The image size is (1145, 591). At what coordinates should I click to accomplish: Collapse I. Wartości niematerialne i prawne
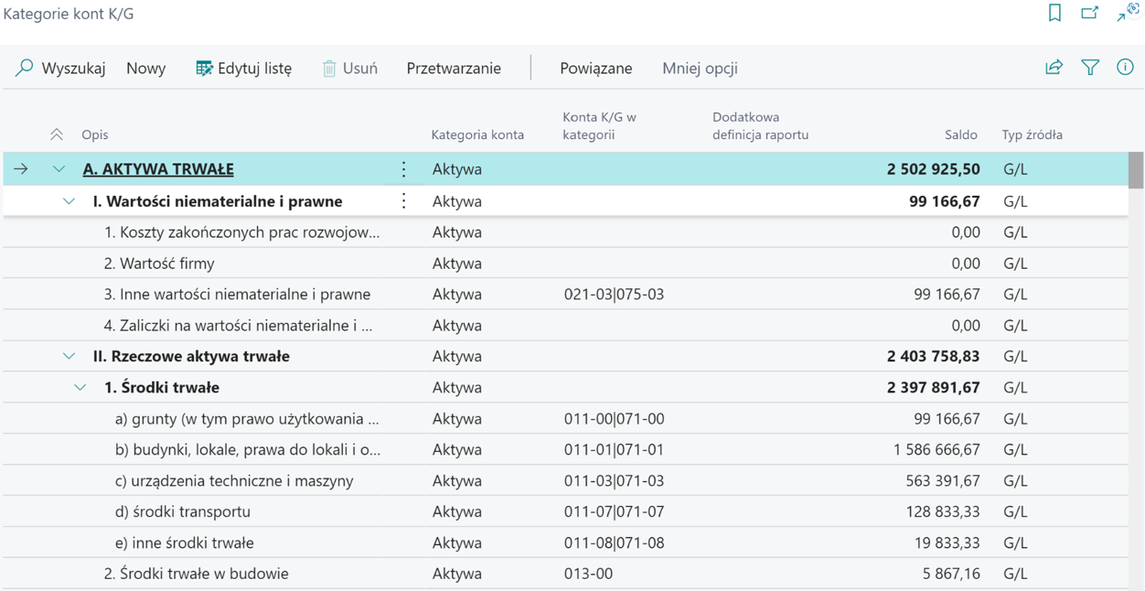click(x=69, y=201)
